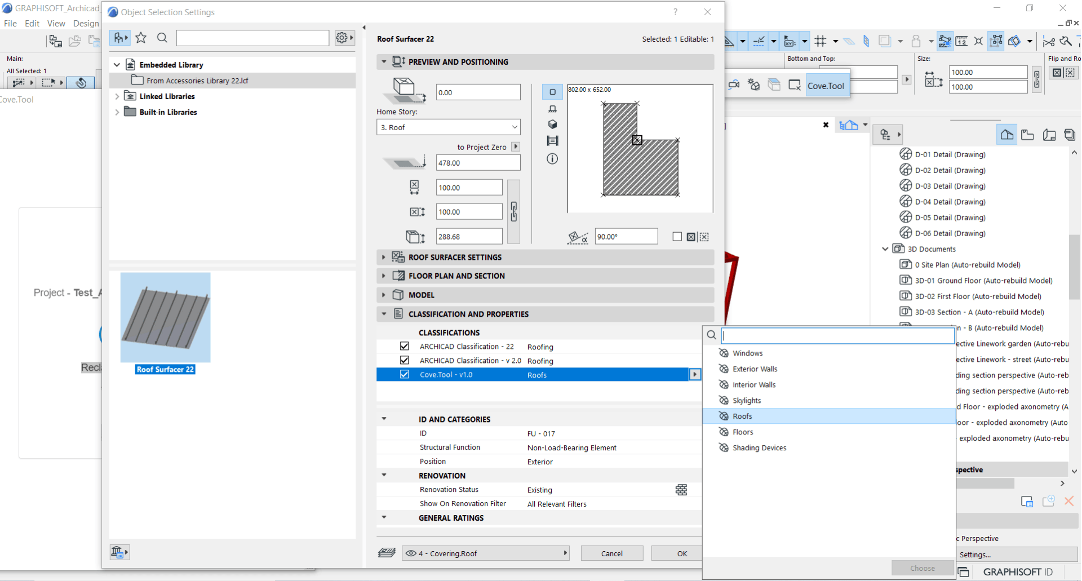Toggle the mirror checkbox beside rotation angle
1082x581 pixels.
coord(677,237)
